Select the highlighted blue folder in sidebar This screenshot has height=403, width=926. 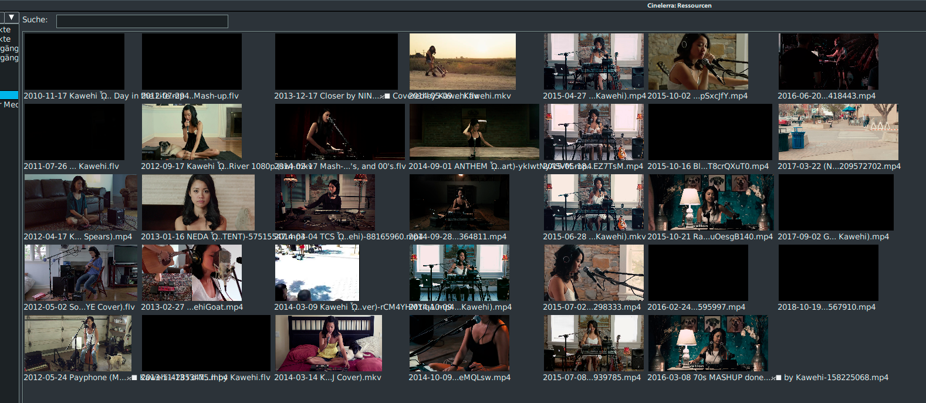tap(9, 95)
